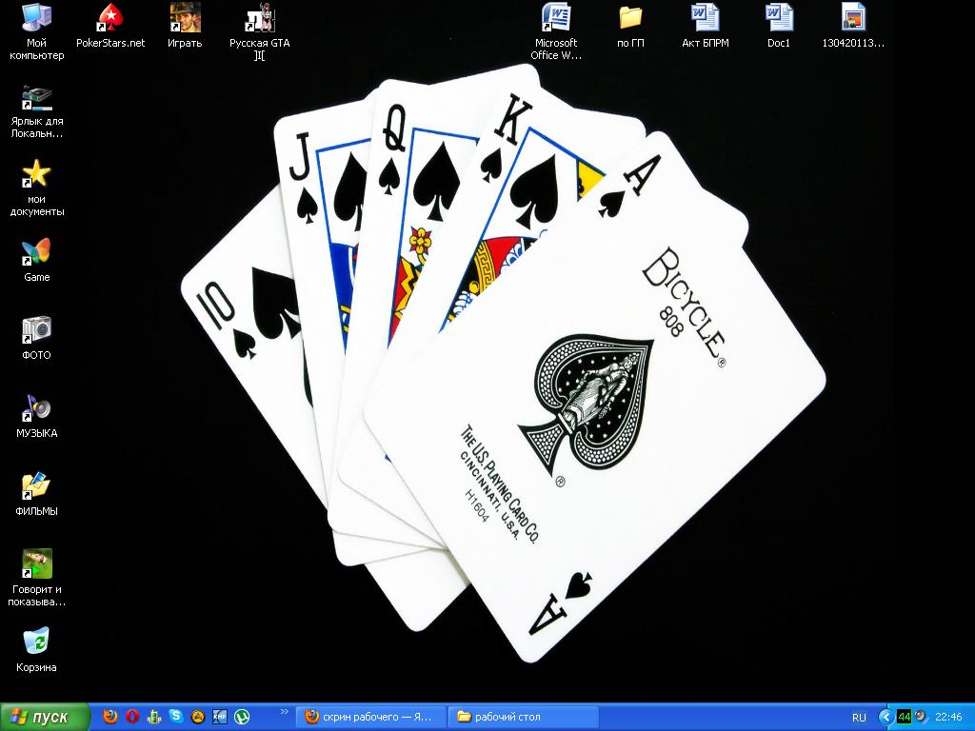Show hidden system tray icons
Viewport: 975px width, 731px height.
click(x=885, y=717)
